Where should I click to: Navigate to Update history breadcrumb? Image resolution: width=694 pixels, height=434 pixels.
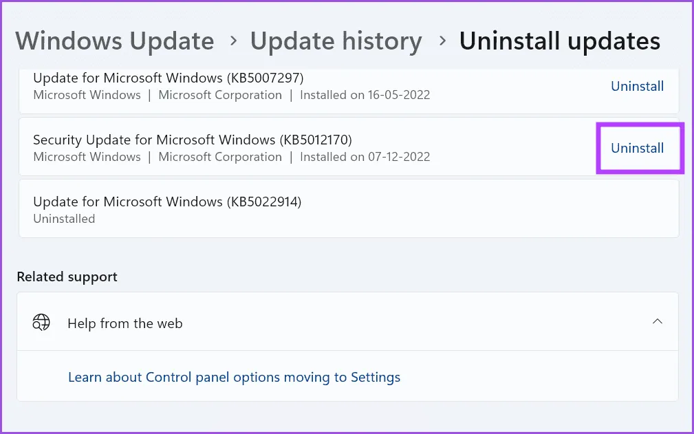point(336,41)
